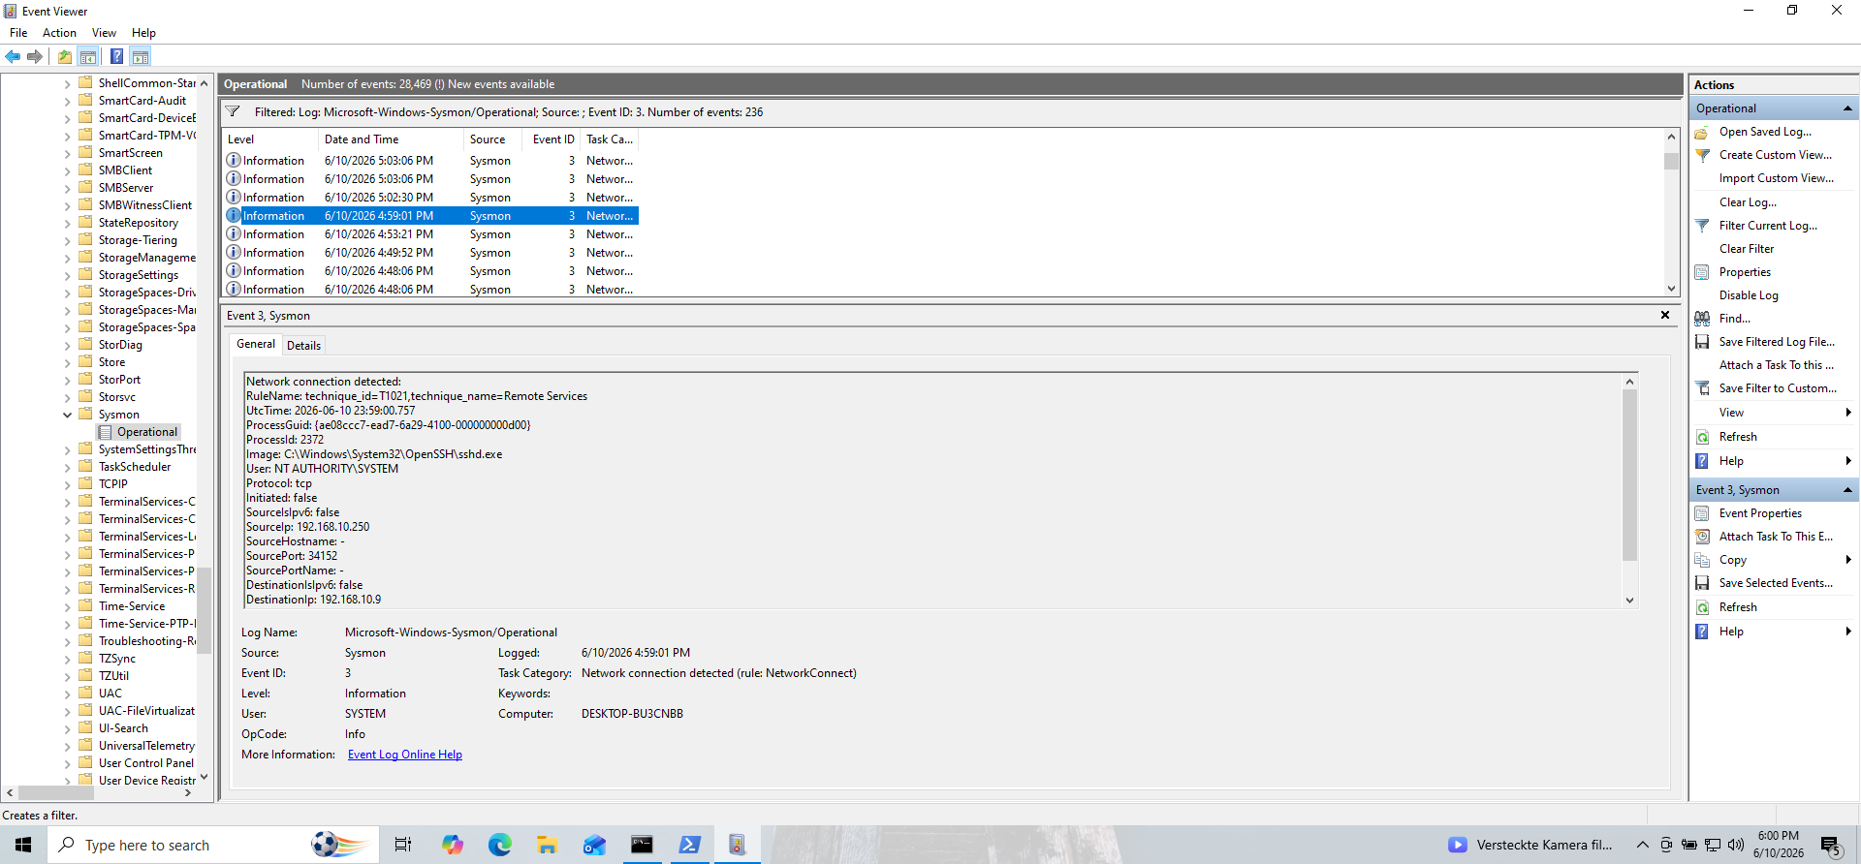This screenshot has height=864, width=1861.
Task: Click the Filter Current Log funnel icon
Action: pos(1702,226)
